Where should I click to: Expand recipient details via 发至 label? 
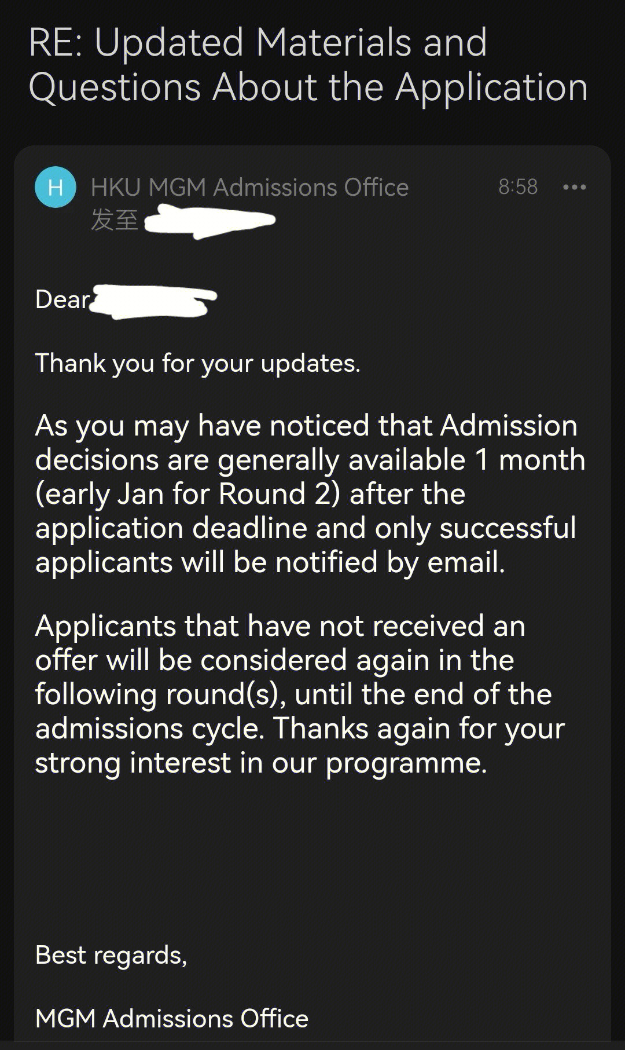[114, 220]
